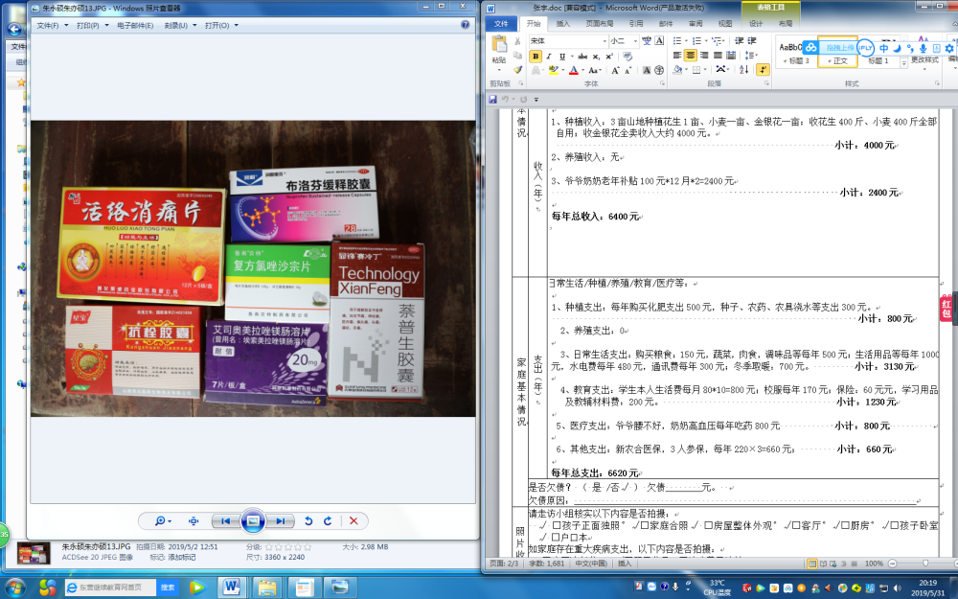Switch to the 审阅 ribbon tab
The height and width of the screenshot is (599, 958).
coord(696,23)
